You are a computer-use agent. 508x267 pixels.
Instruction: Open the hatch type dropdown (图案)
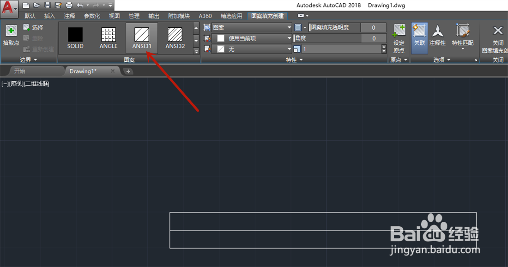[252, 28]
